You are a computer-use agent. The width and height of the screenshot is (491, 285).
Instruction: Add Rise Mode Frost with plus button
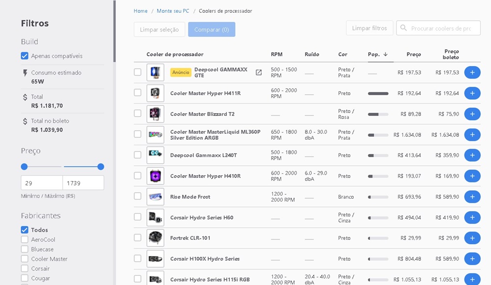472,197
